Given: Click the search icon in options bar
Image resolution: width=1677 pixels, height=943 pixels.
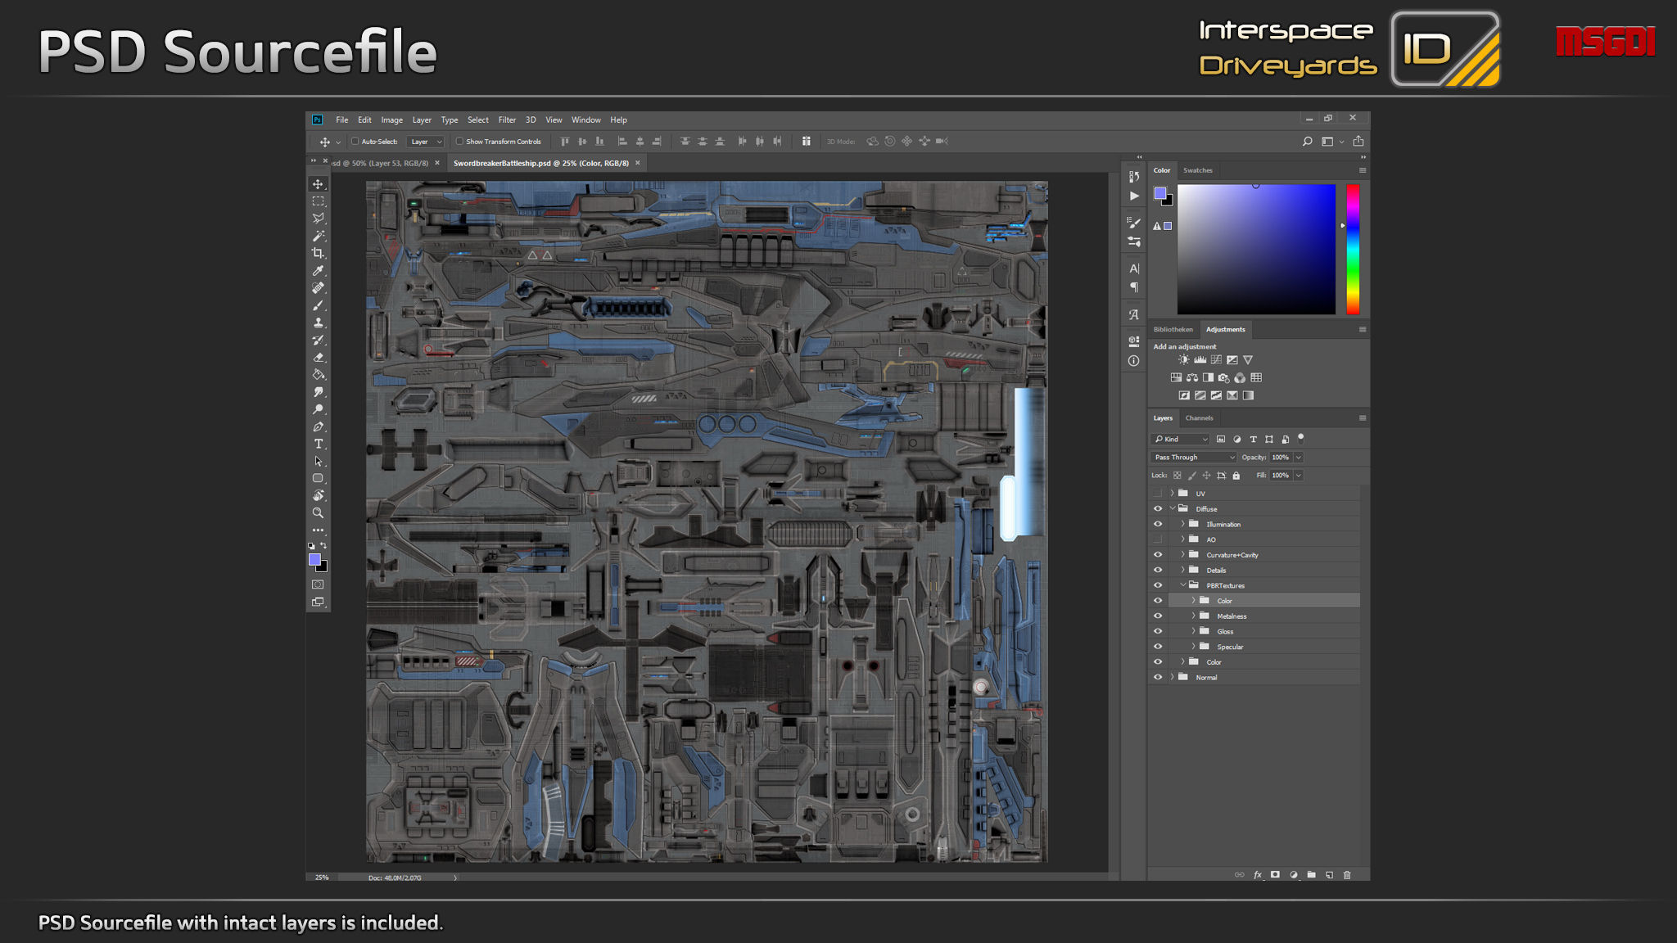Looking at the screenshot, I should (1307, 142).
